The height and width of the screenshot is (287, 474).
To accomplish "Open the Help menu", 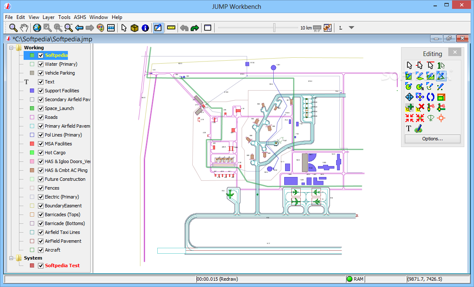I will pyautogui.click(x=117, y=17).
